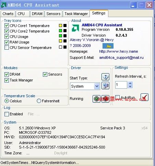The width and height of the screenshot is (155, 166).
Task: Toggle CPU Core1 Temperature tray icon checkbox
Action: click(x=7, y=26)
